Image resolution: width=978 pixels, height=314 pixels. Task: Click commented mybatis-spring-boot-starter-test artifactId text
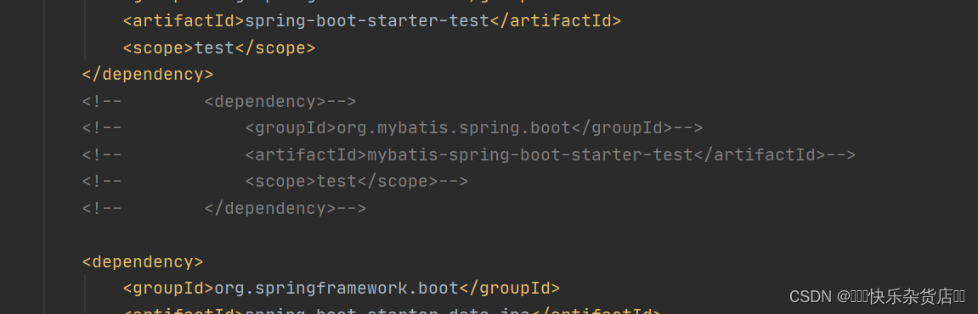tap(530, 155)
